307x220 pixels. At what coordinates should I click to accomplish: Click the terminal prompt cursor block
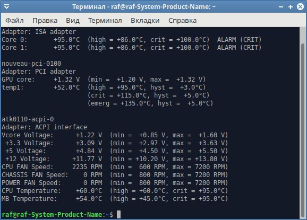tap(118, 214)
